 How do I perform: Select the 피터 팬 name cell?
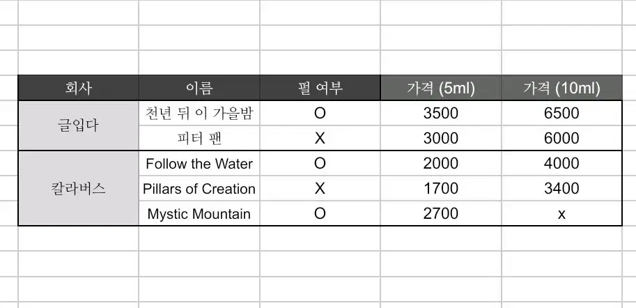pos(199,139)
